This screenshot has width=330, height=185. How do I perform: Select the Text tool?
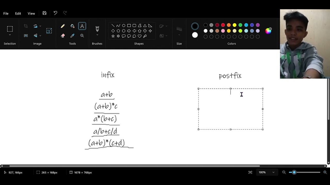point(82,26)
